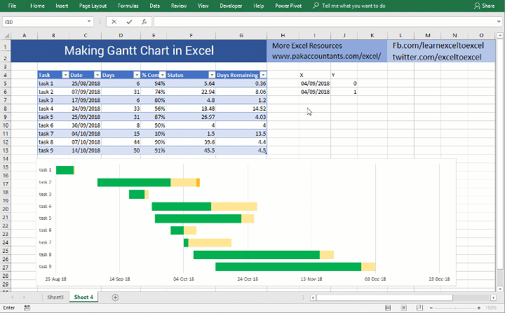Click the macro recording icon in status bar
The image size is (505, 313).
(x=27, y=308)
